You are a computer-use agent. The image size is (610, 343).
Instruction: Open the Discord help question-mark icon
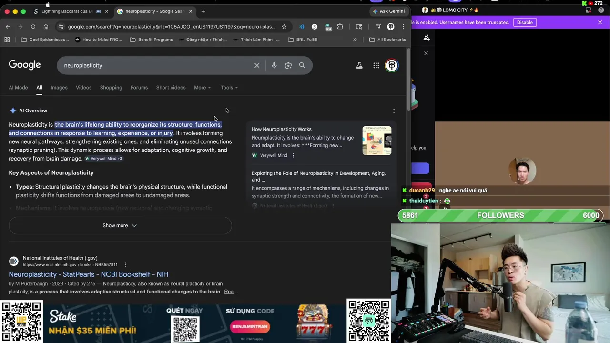point(601,10)
